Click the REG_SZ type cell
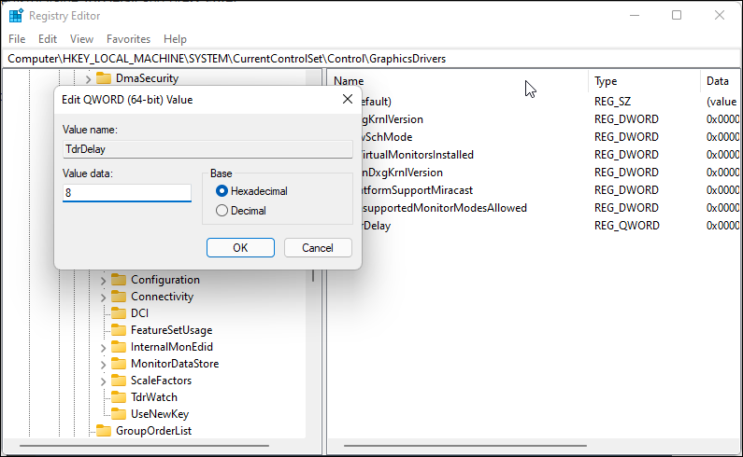 tap(612, 102)
